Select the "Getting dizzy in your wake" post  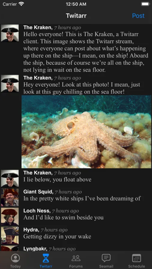tap(57, 237)
